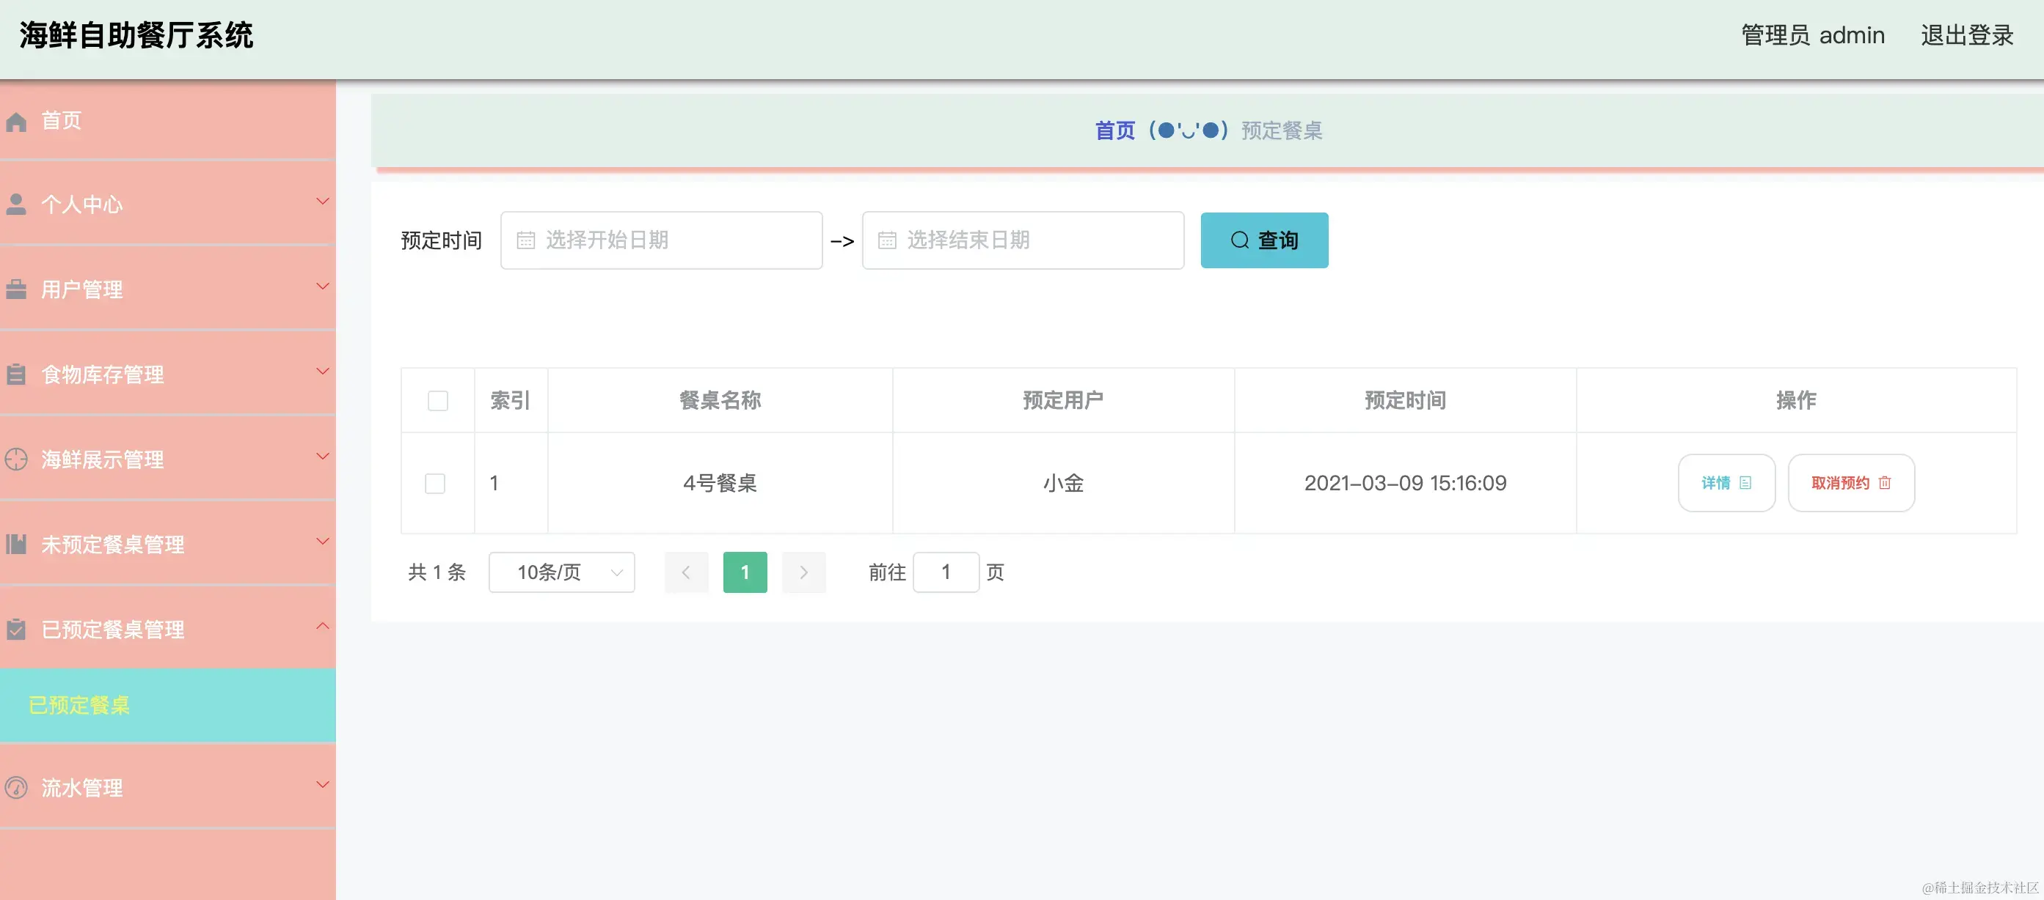Viewport: 2044px width, 900px height.
Task: Click the briefcase icon for 用户管理
Action: pyautogui.click(x=16, y=289)
